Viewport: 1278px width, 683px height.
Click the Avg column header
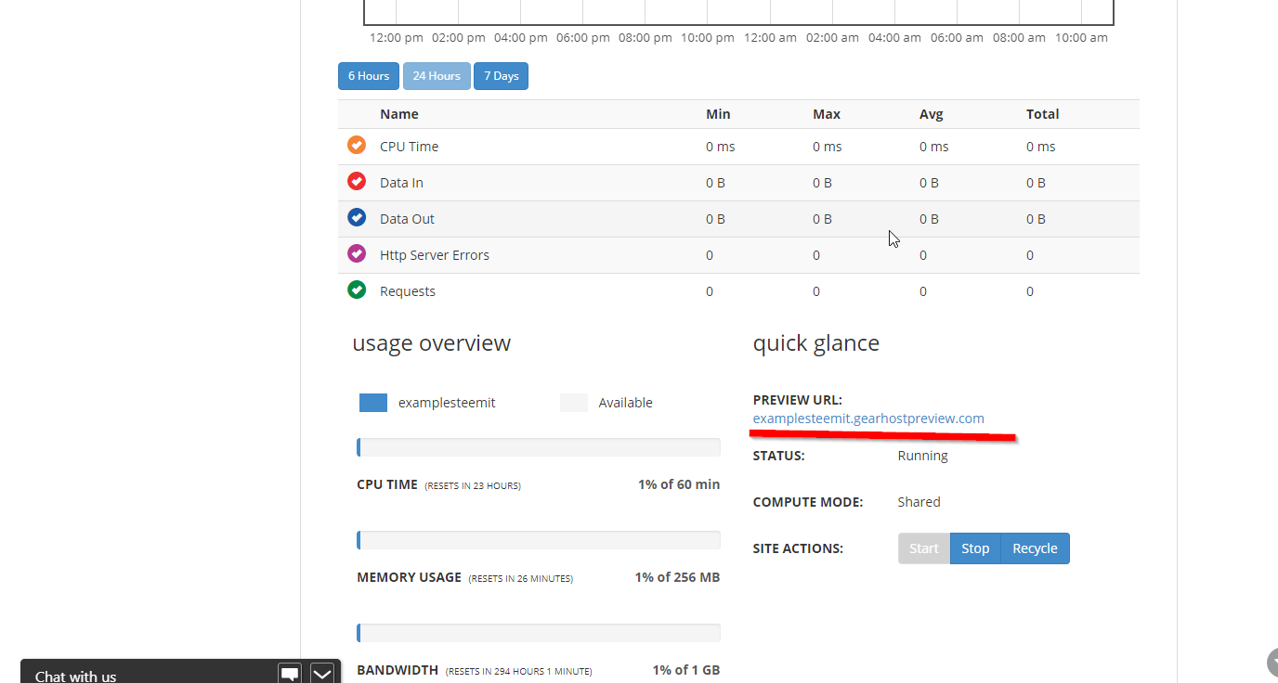point(931,114)
